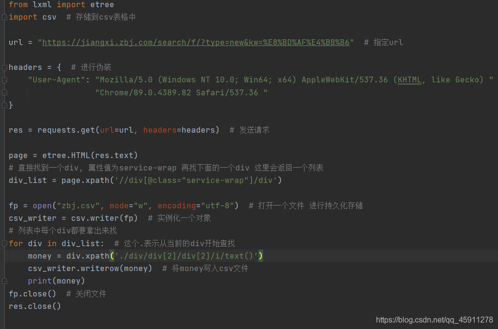Viewport: 498px width, 329px height.
Task: Click the service-wrap xpath string
Action: pyautogui.click(x=195, y=181)
